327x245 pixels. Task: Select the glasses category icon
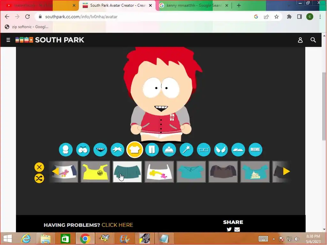coord(204,150)
